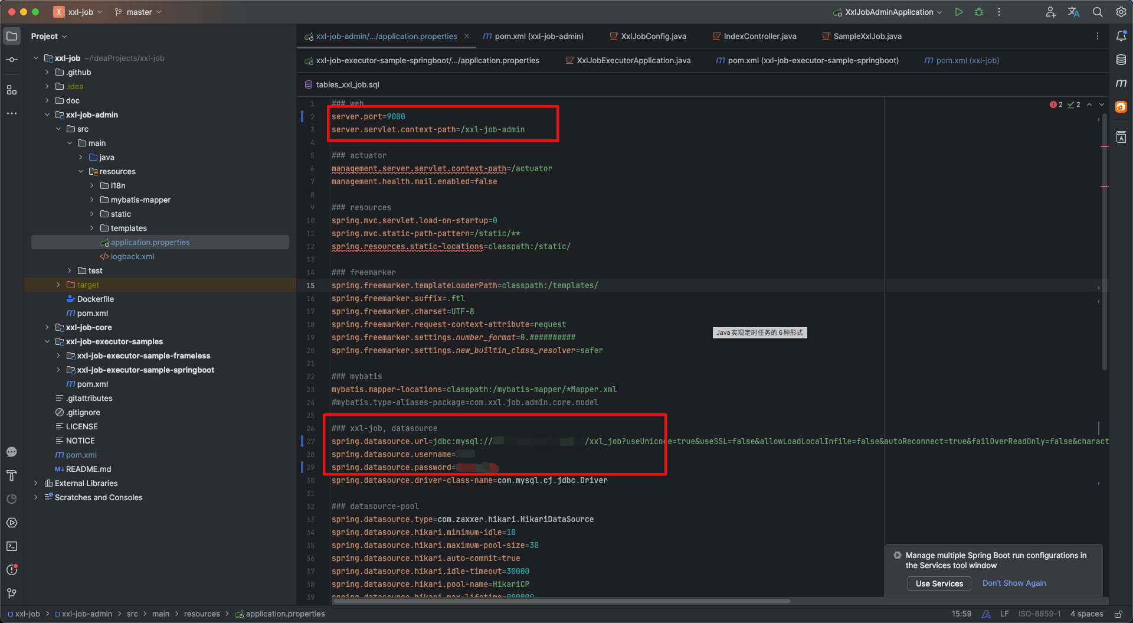Open Notifications bell icon

point(1121,36)
